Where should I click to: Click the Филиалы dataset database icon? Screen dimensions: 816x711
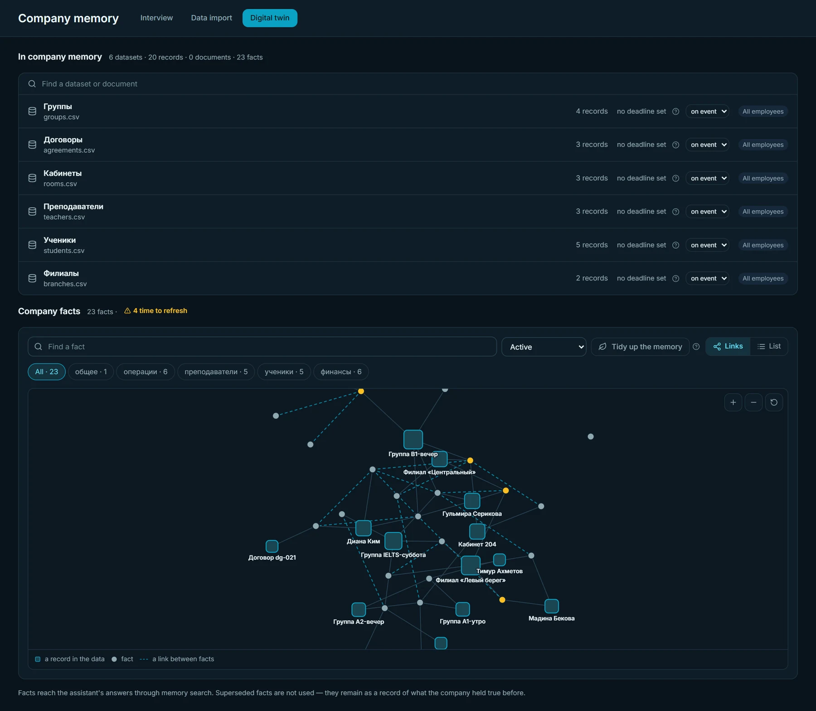coord(32,278)
